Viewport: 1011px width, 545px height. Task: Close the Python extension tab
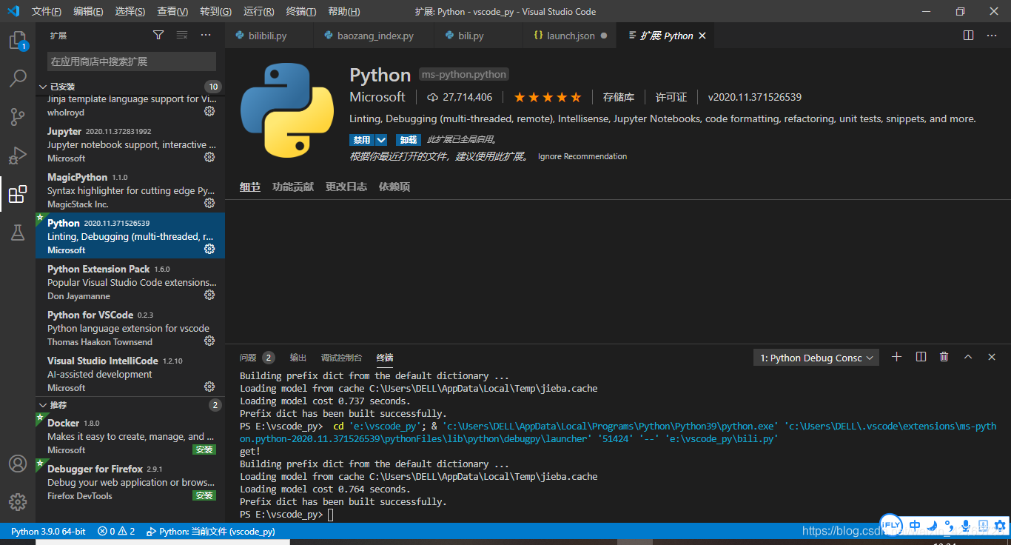pos(702,36)
